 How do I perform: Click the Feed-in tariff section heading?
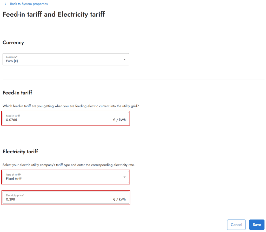17,93
